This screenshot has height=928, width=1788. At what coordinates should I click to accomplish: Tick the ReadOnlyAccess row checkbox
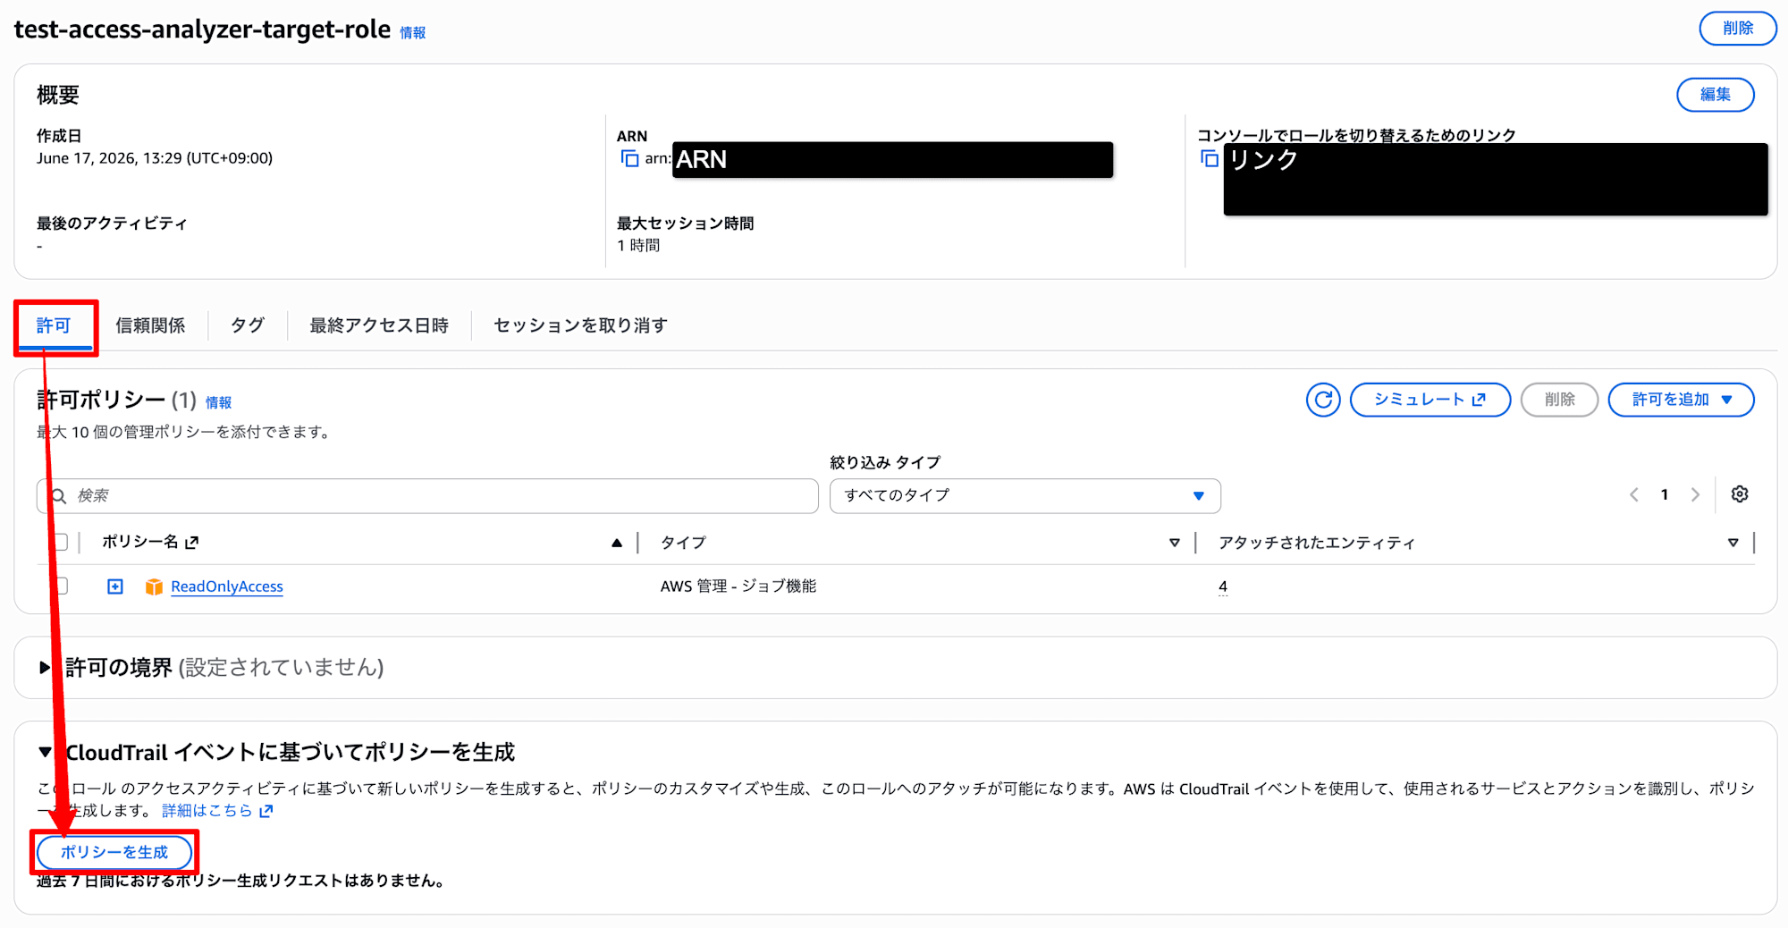coord(61,586)
